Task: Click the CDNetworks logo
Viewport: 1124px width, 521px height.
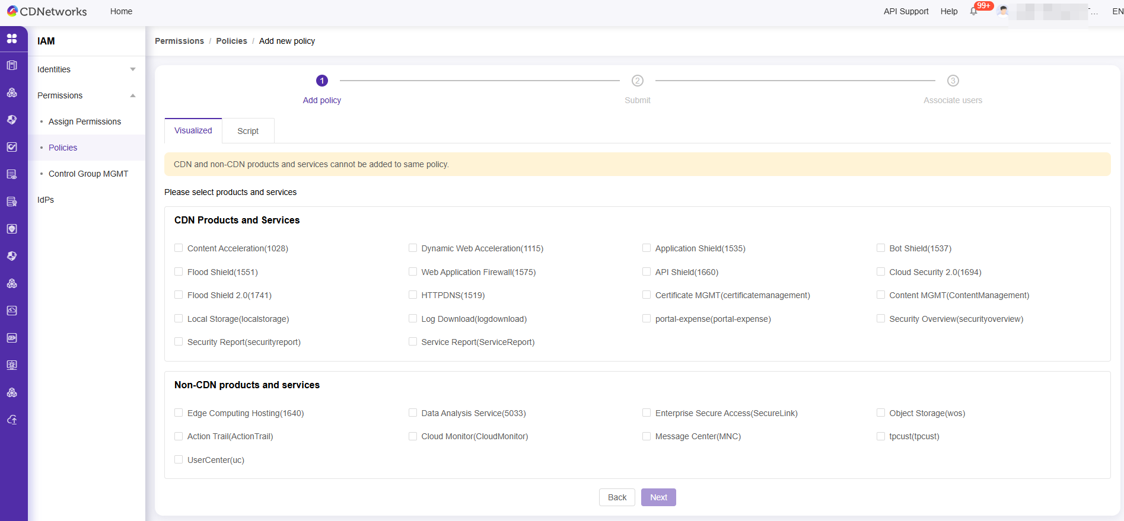Action: [47, 11]
